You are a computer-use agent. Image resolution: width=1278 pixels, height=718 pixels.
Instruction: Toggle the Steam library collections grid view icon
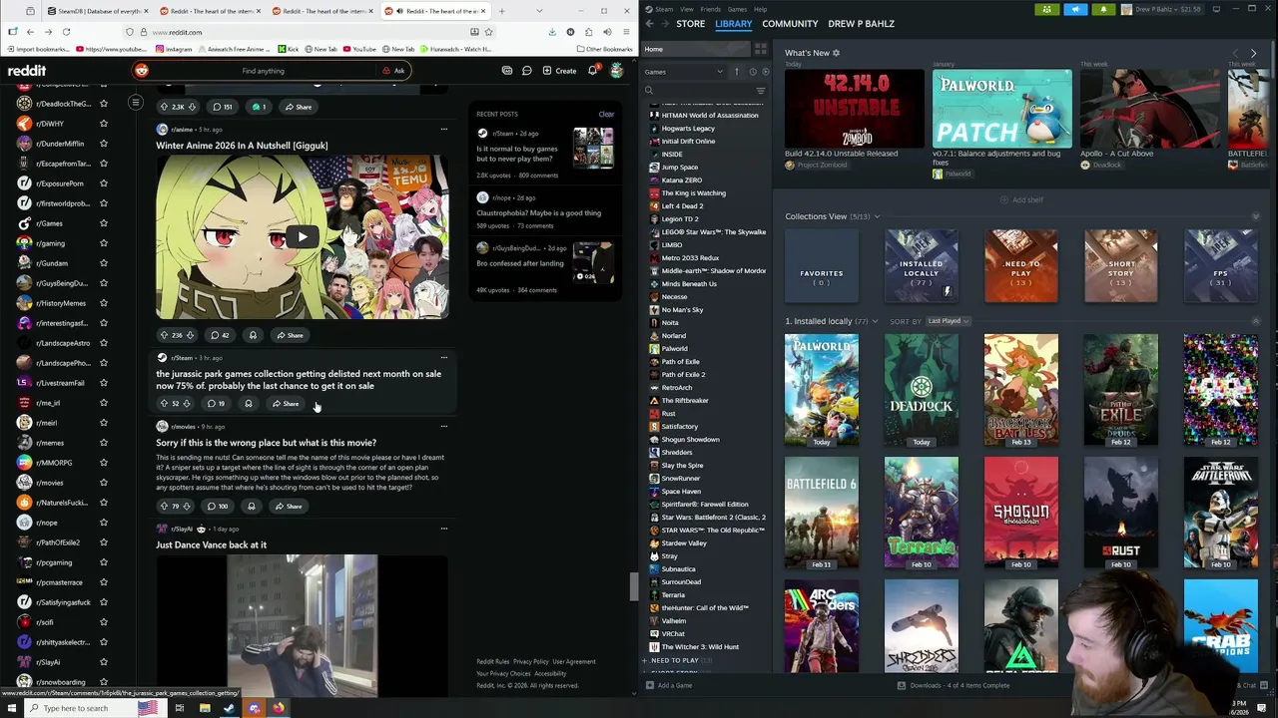coord(761,49)
